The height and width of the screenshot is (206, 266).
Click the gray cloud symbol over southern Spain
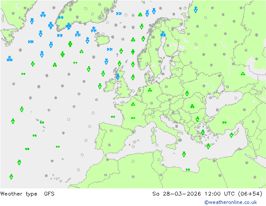[110, 145]
